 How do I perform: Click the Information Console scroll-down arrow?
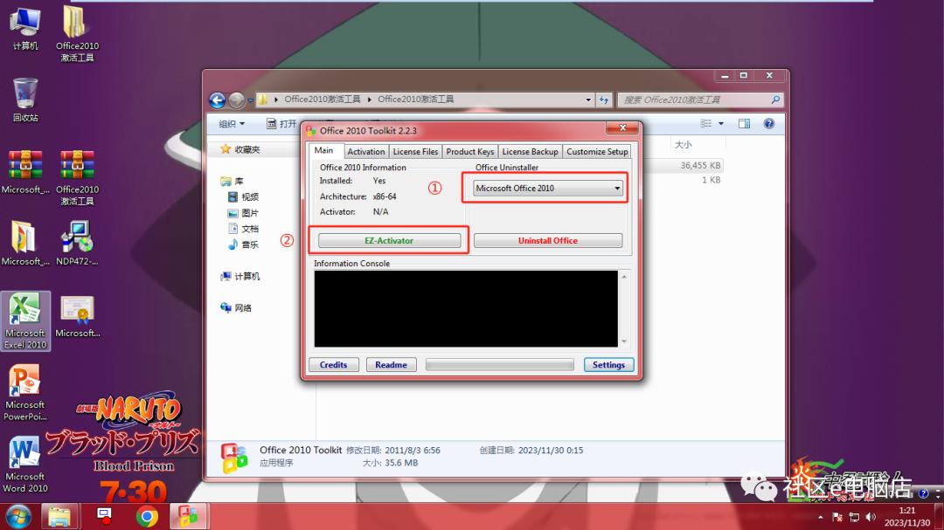point(624,341)
